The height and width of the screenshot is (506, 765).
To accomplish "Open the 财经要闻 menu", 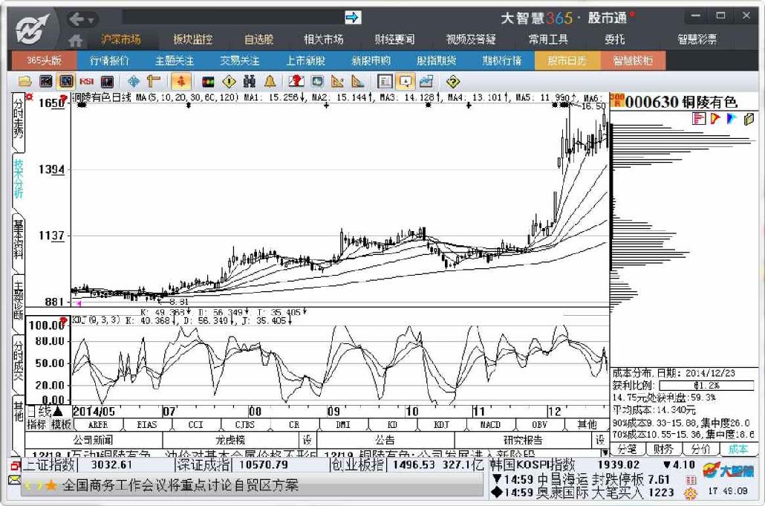I will point(394,39).
